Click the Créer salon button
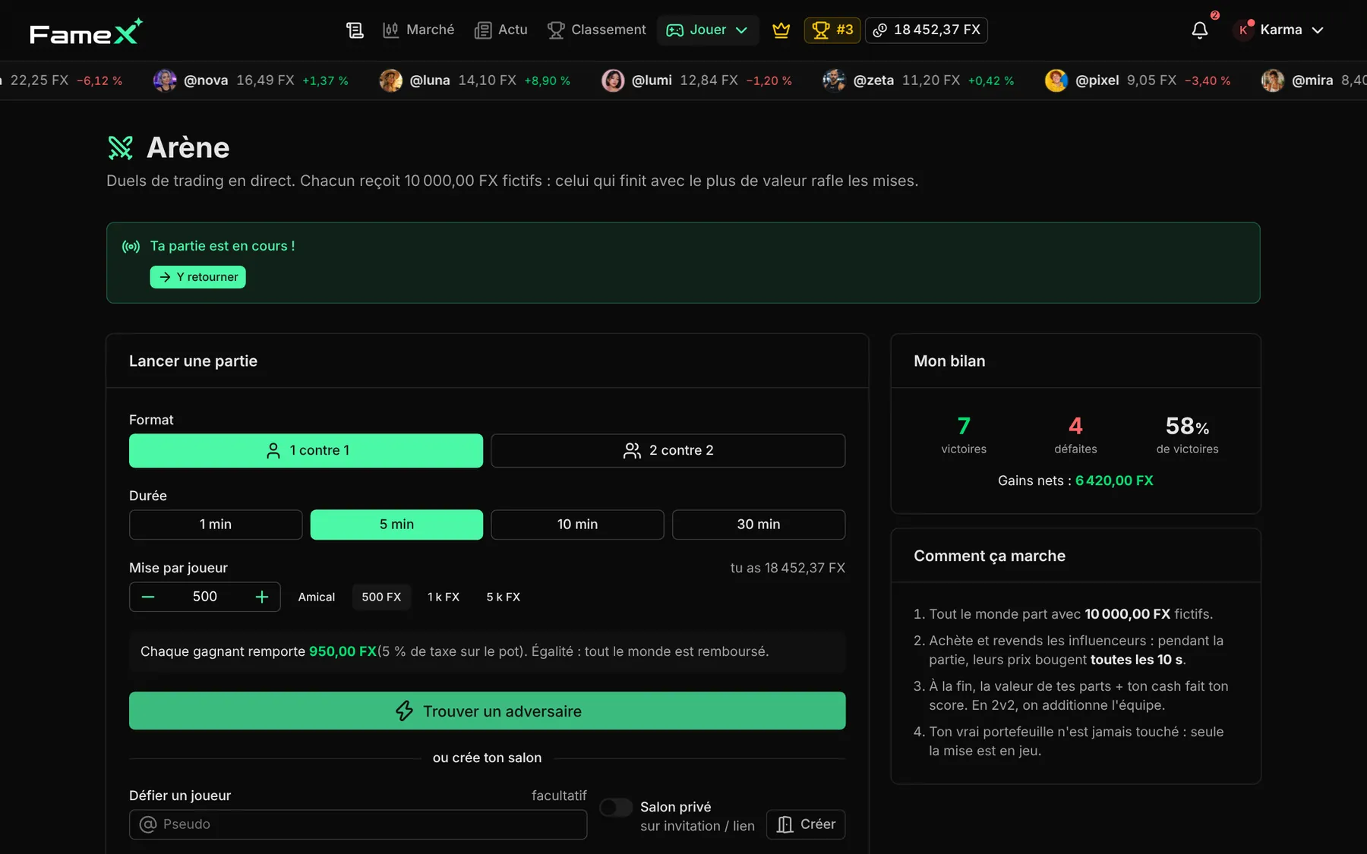This screenshot has width=1367, height=854. click(x=806, y=824)
